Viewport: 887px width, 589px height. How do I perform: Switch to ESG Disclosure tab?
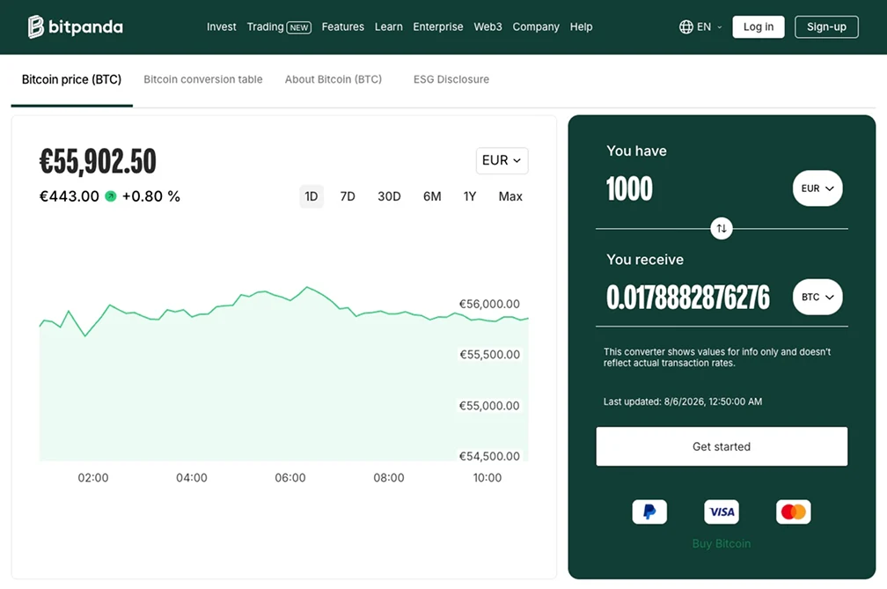click(451, 80)
